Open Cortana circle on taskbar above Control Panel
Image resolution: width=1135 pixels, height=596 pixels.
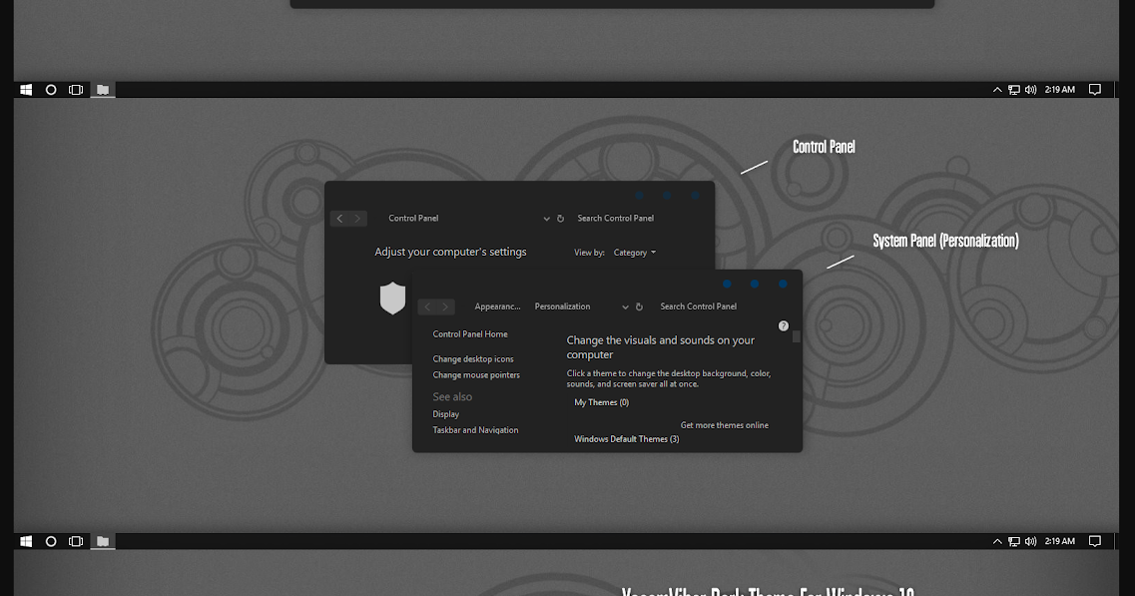click(x=51, y=90)
